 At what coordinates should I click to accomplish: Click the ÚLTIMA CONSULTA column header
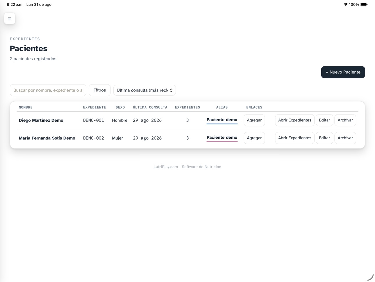(150, 107)
